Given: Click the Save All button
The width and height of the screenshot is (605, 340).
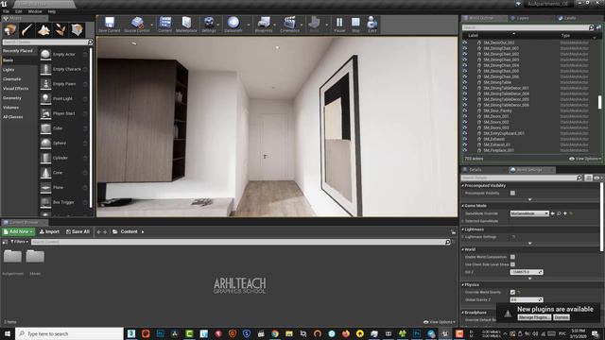Looking at the screenshot, I should pos(78,231).
